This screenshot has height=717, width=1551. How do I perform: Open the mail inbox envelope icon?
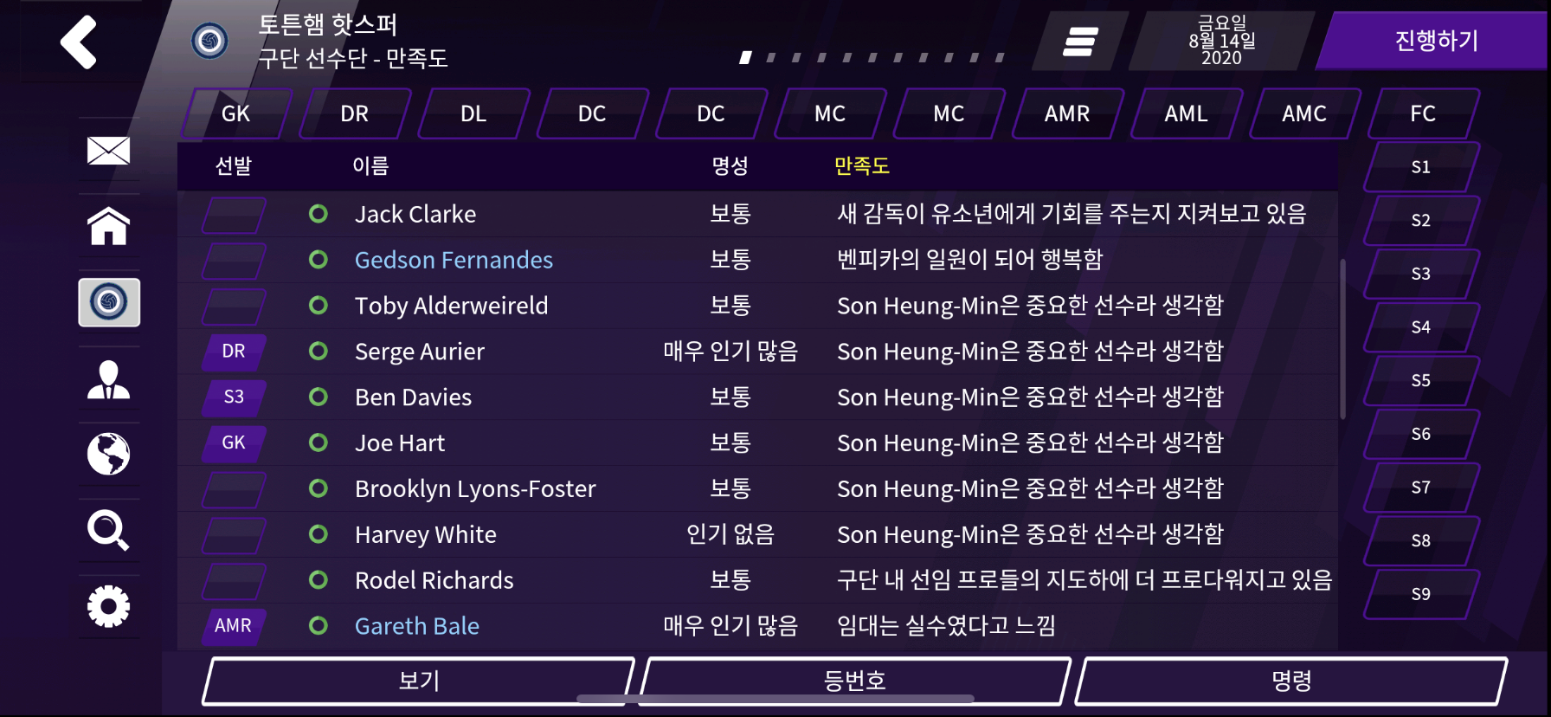tap(109, 151)
